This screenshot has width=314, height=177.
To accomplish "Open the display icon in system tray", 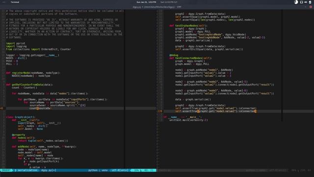I will pos(301,2).
